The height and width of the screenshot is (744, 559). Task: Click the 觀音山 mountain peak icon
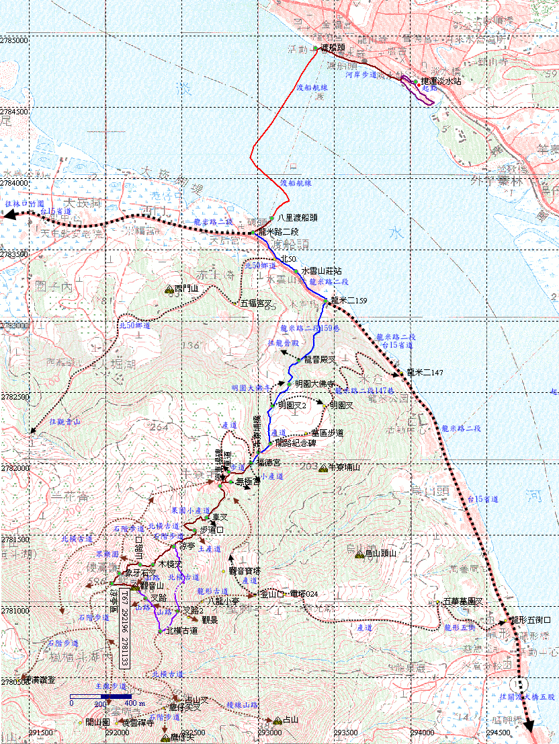[134, 587]
